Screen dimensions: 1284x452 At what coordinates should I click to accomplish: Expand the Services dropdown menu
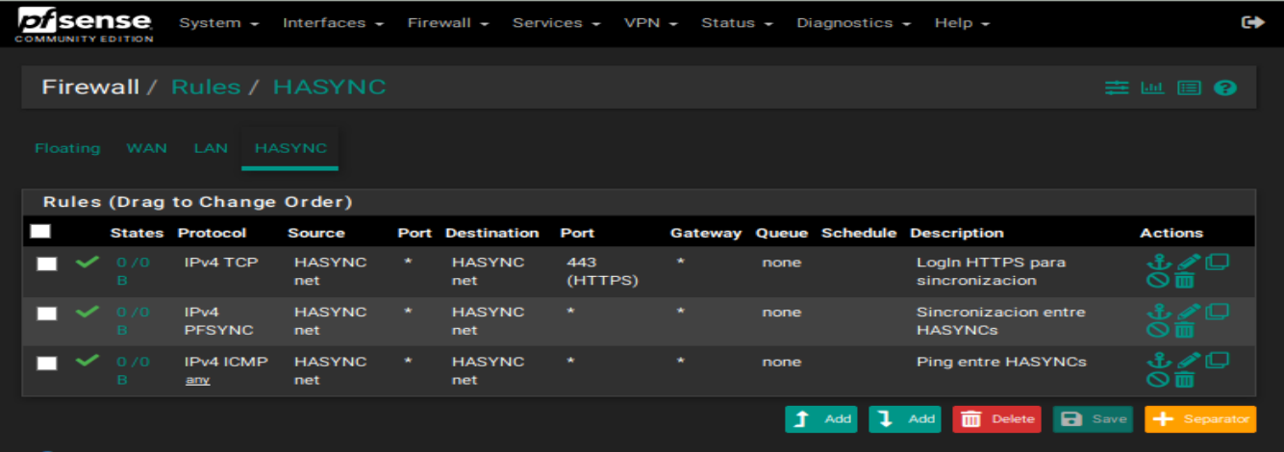coord(557,23)
